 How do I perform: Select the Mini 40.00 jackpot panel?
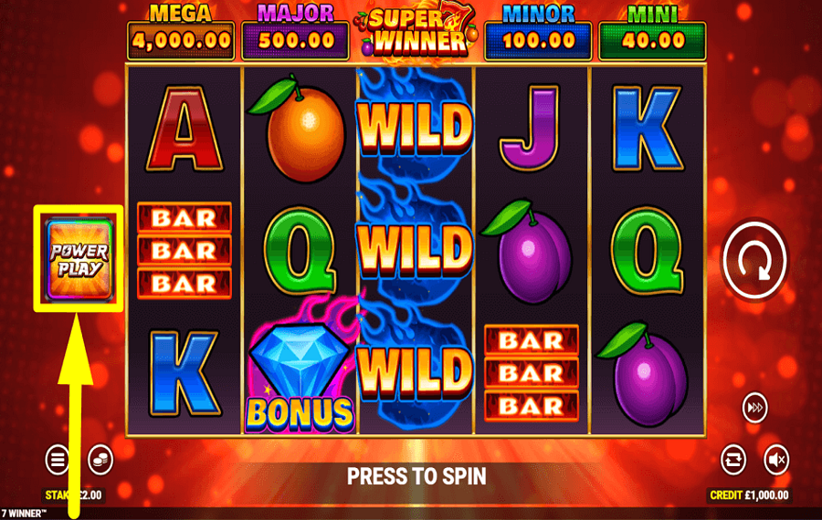(653, 35)
